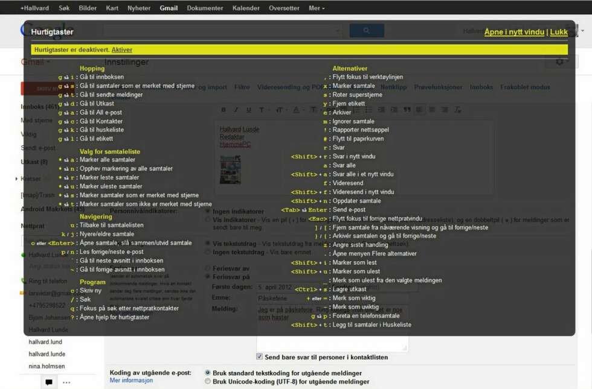The height and width of the screenshot is (389, 592).
Task: Open the Gmail dropdown below the logo
Action: pos(36,62)
